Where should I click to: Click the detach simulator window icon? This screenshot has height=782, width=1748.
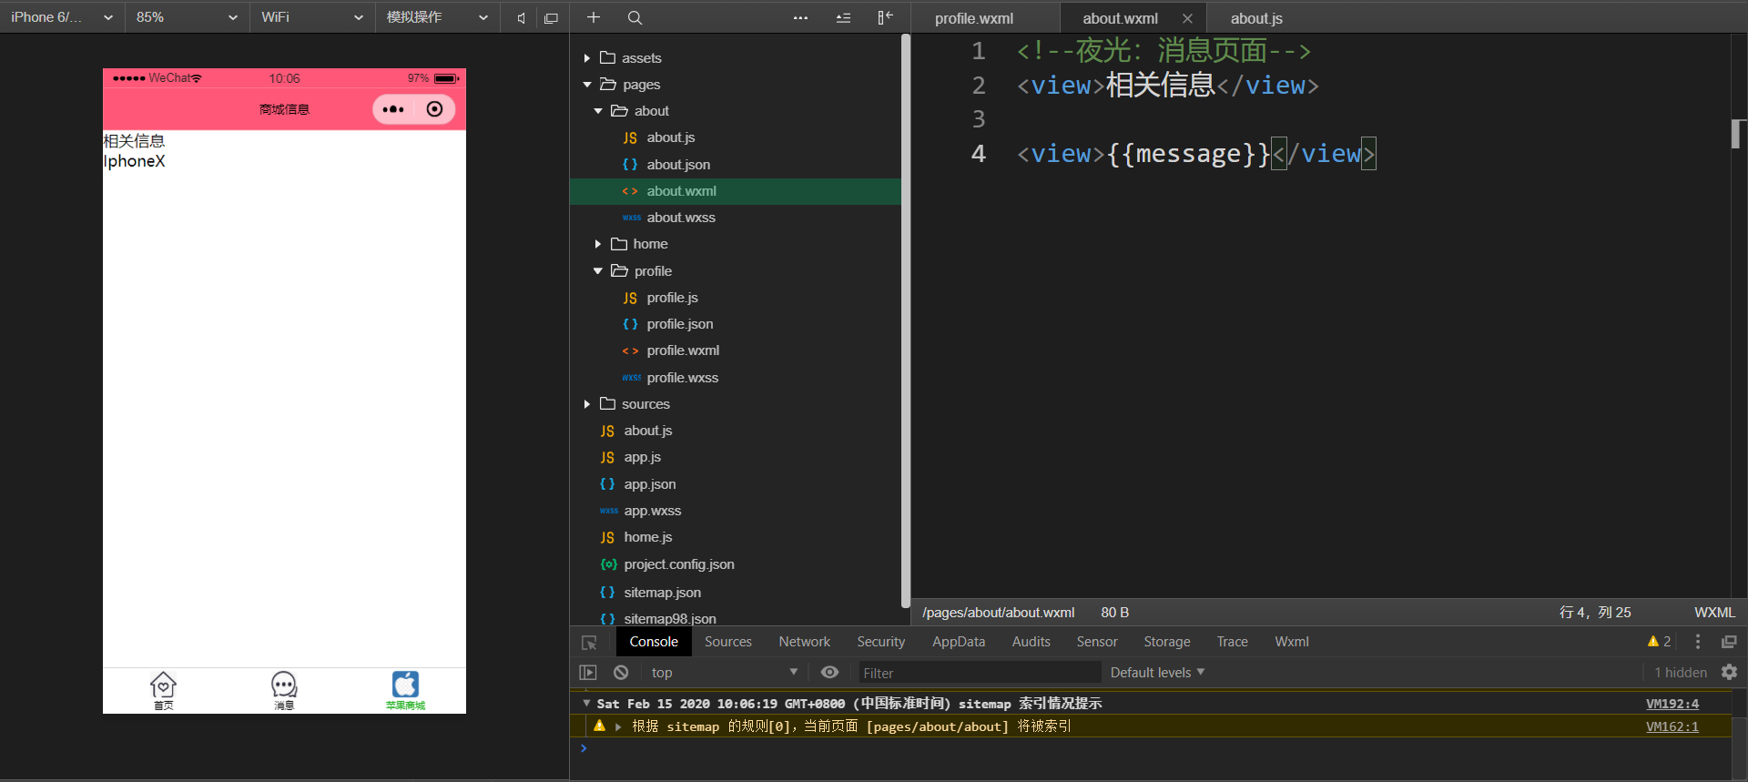(x=551, y=18)
